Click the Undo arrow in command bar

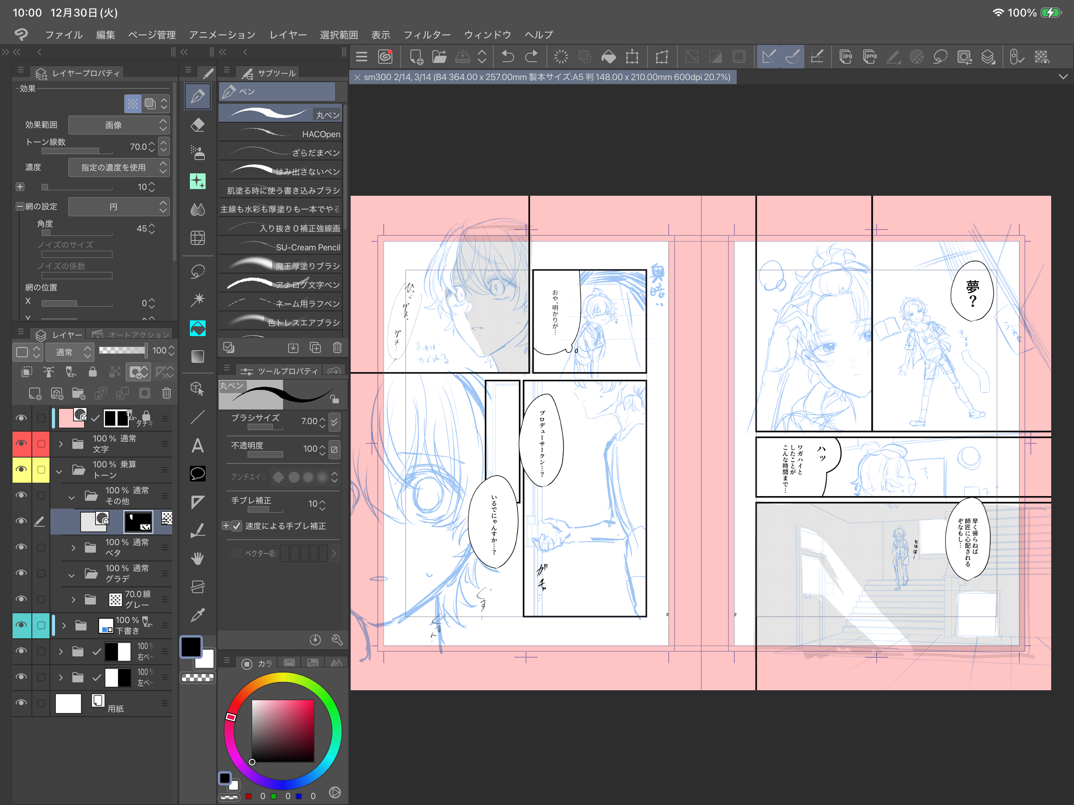pyautogui.click(x=508, y=57)
